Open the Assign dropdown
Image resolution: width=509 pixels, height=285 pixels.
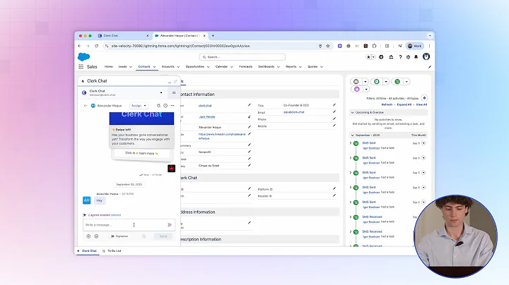pos(139,106)
